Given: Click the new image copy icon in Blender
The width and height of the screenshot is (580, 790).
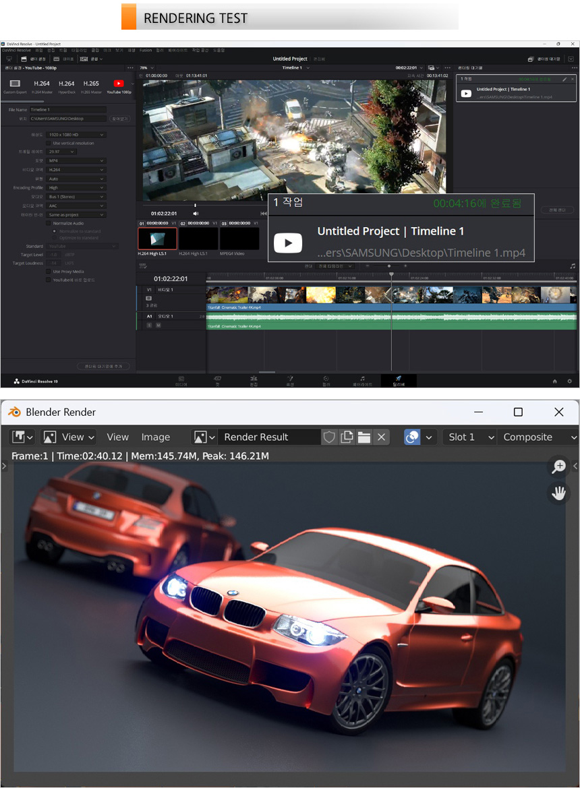Looking at the screenshot, I should (x=347, y=437).
